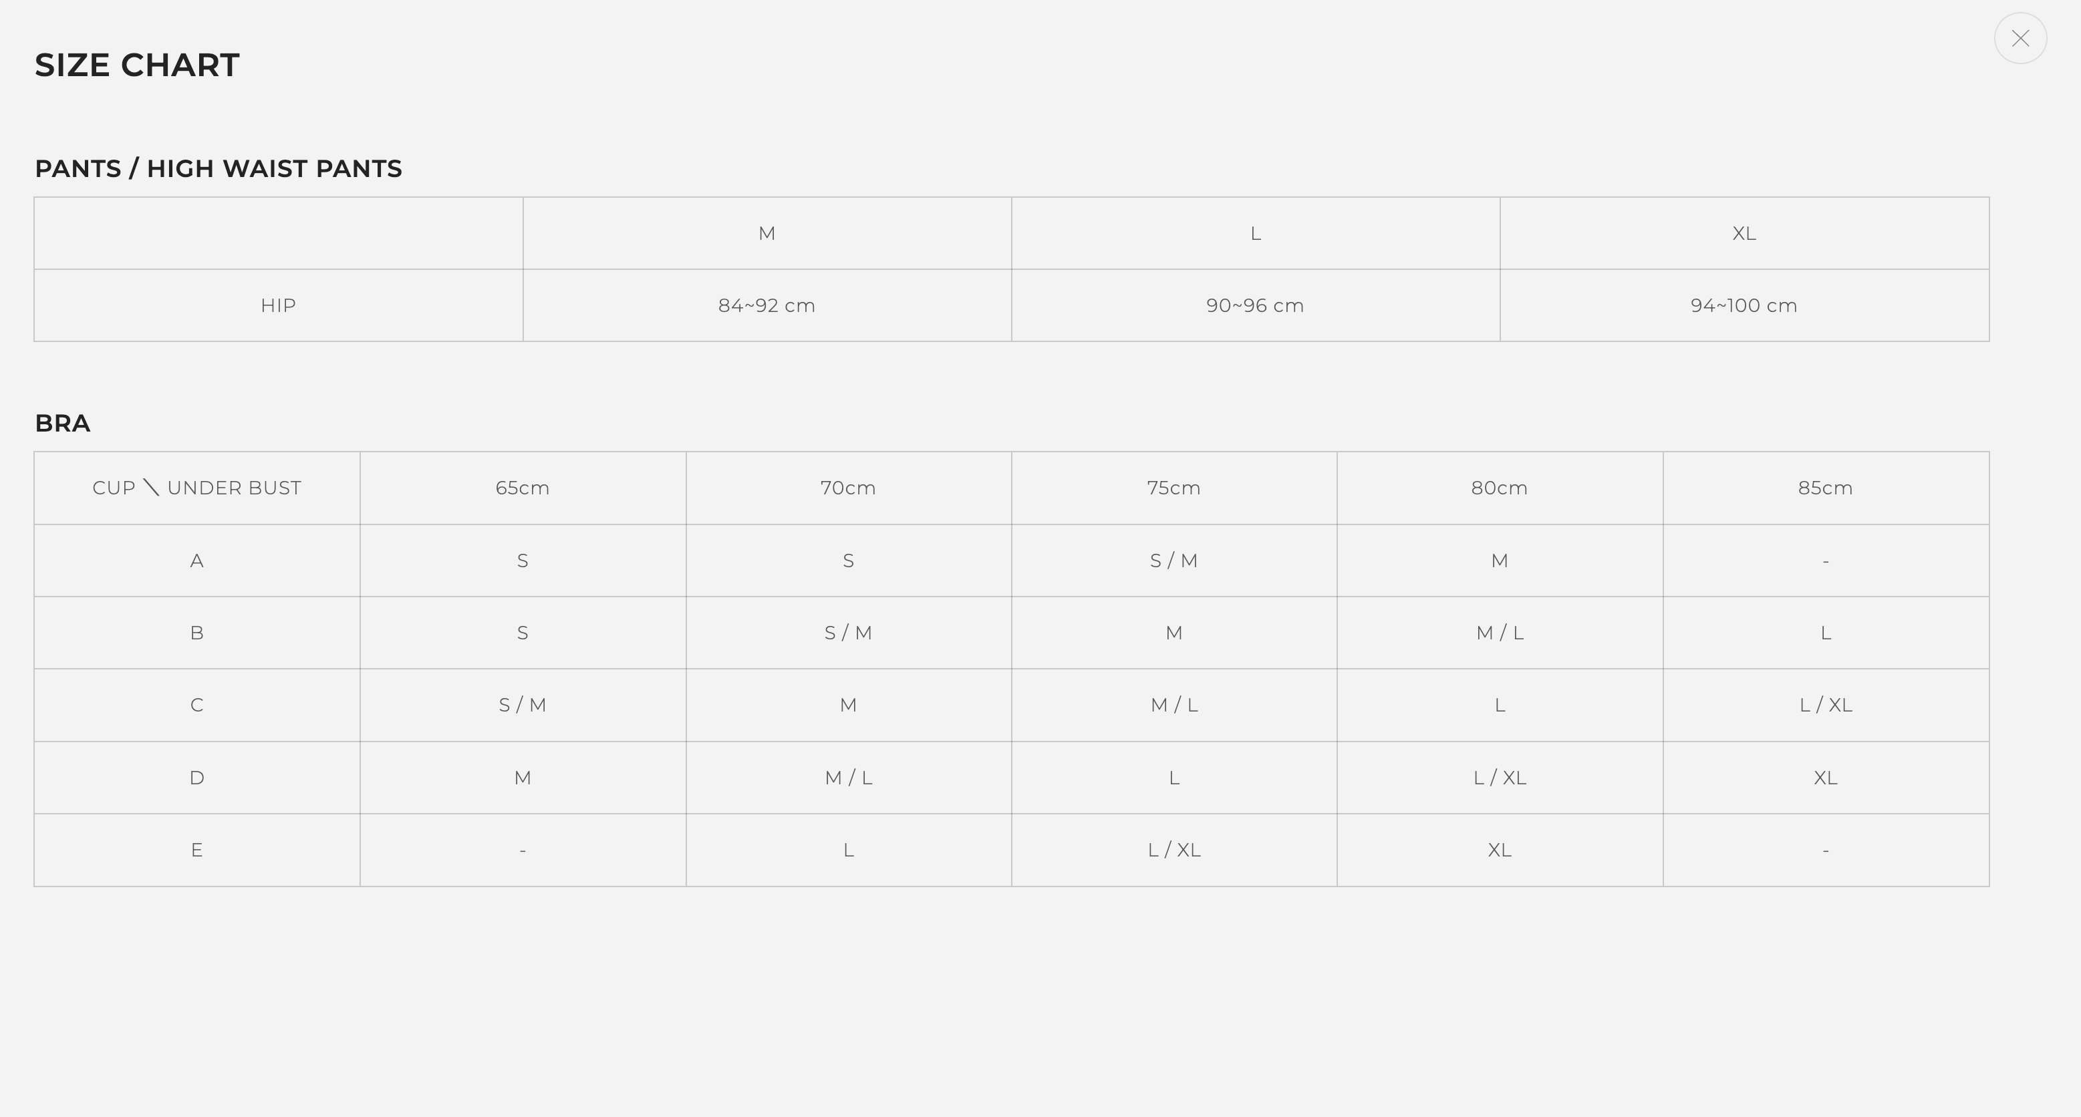Select the 85cm under bust column header
The height and width of the screenshot is (1117, 2081).
(1825, 488)
